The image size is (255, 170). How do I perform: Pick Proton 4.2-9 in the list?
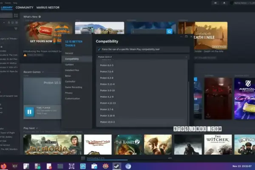(142, 97)
